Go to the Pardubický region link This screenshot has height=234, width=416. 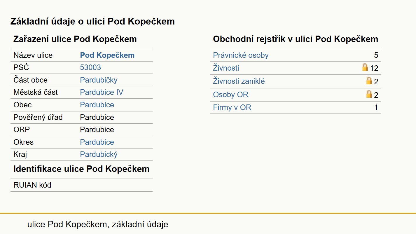click(x=99, y=154)
